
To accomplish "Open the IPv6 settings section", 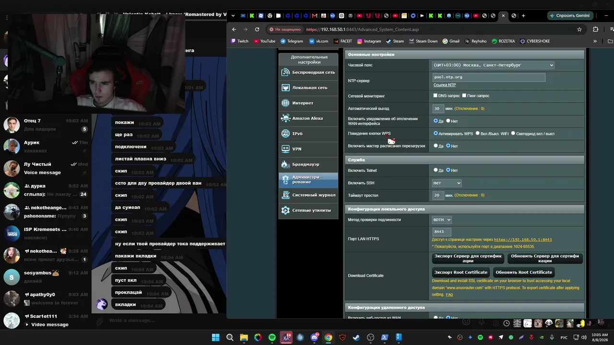I will pos(308,134).
